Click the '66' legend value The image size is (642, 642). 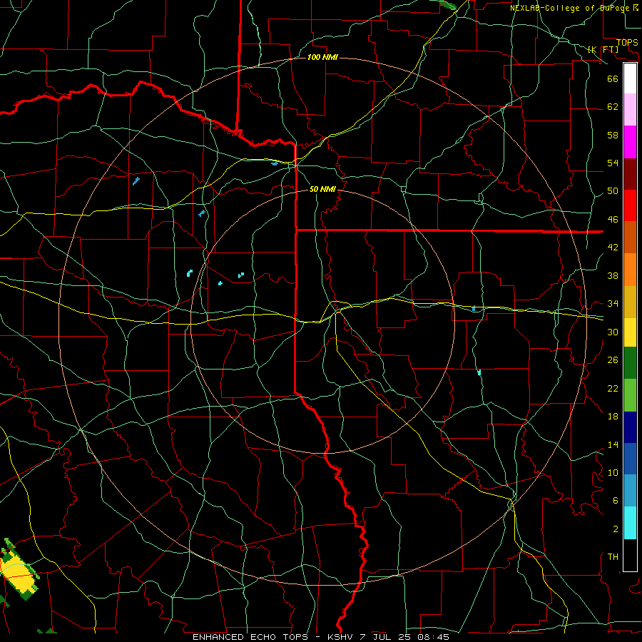click(x=613, y=78)
